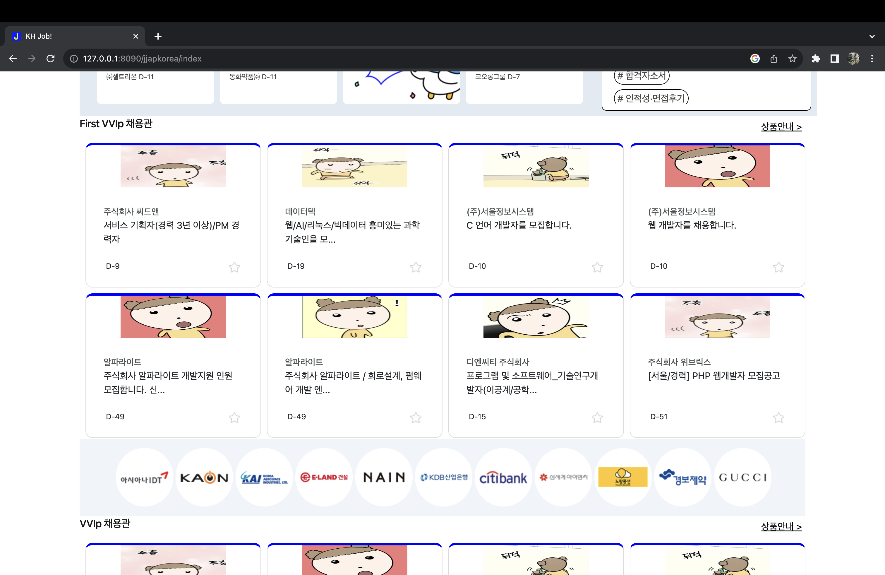Switch to the KH Job! browser tab

56,36
